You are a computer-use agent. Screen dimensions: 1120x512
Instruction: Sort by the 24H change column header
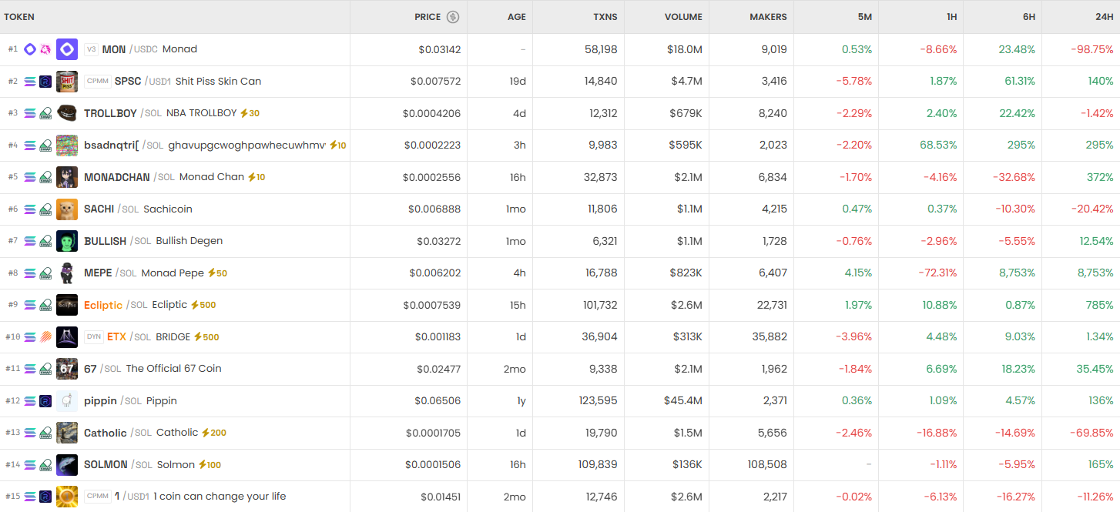1103,17
